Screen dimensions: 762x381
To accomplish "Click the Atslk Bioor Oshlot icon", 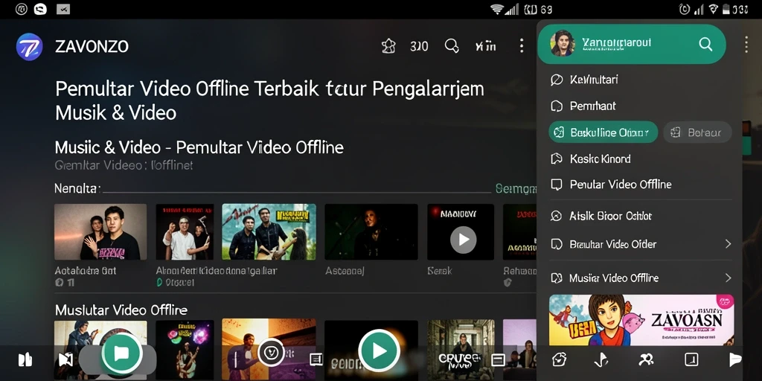I will 557,216.
